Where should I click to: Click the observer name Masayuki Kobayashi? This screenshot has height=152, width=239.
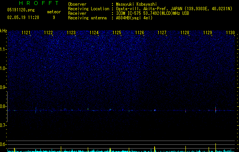pos(136,4)
